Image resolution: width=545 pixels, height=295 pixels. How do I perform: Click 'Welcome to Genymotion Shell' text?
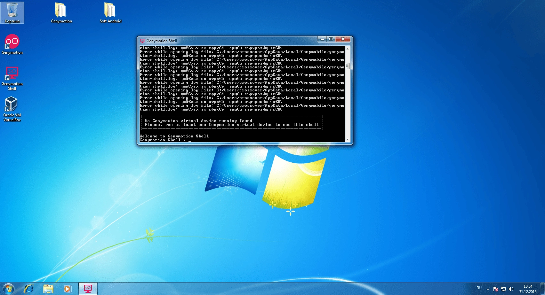[174, 136]
